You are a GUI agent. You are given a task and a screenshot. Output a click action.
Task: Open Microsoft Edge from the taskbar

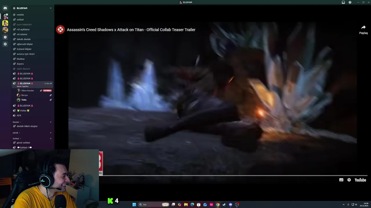pos(192,205)
